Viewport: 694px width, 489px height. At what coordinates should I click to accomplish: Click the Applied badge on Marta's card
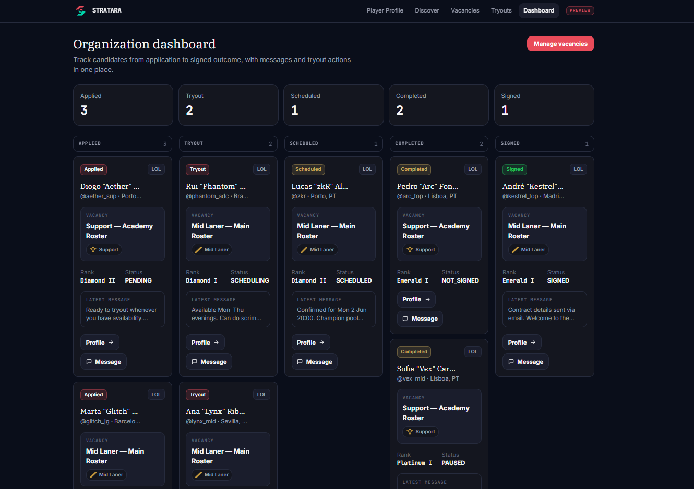pyautogui.click(x=93, y=395)
